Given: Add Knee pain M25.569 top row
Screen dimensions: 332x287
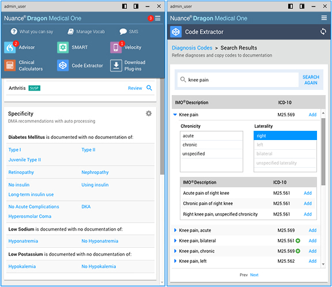Looking at the screenshot, I should tap(312, 115).
